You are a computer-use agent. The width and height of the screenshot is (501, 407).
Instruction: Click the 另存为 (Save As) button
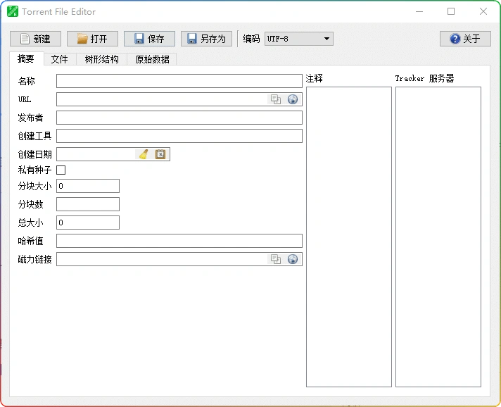click(206, 39)
